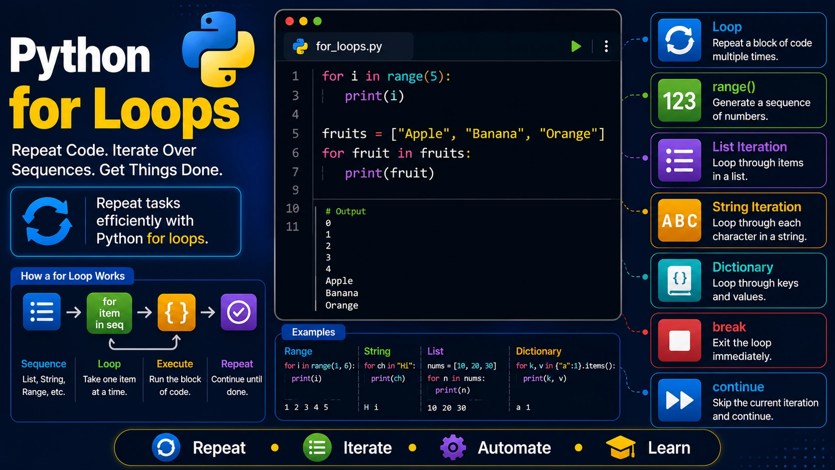This screenshot has height=470, width=835.
Task: Click the 'continue' card title
Action: [738, 387]
